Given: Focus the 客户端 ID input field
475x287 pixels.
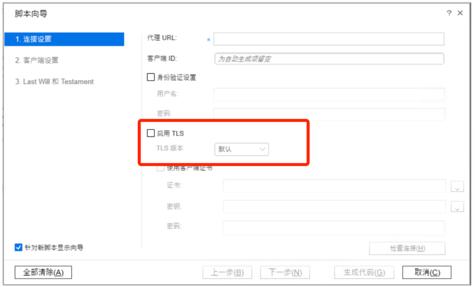Looking at the screenshot, I should tap(329, 59).
